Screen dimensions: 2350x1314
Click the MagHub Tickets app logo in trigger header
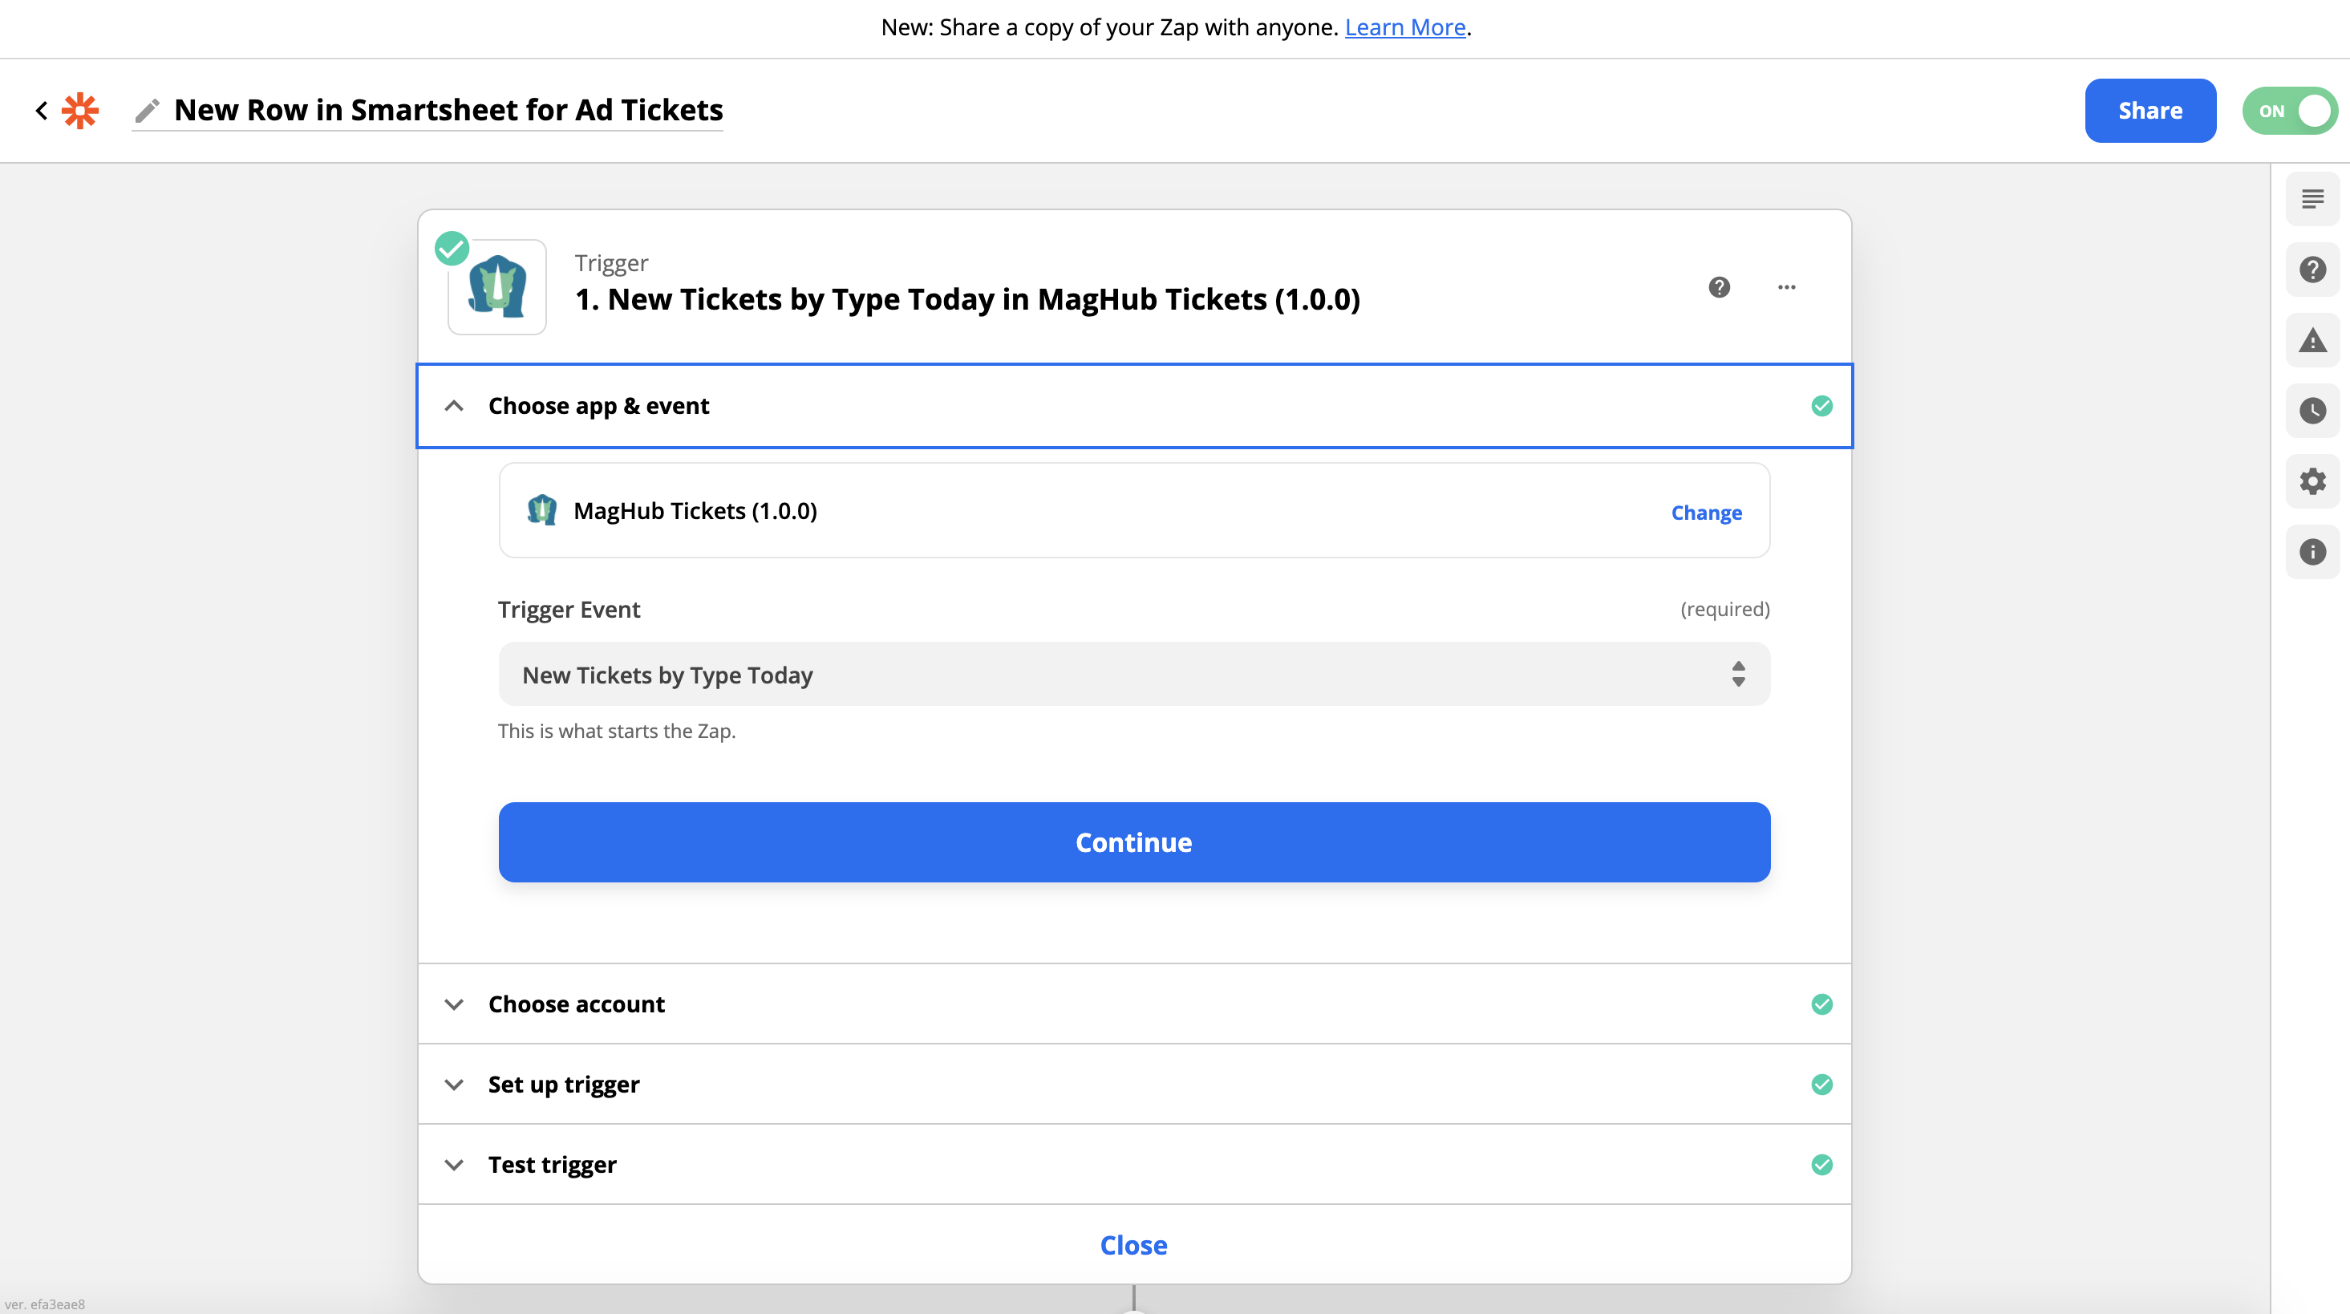pyautogui.click(x=497, y=286)
